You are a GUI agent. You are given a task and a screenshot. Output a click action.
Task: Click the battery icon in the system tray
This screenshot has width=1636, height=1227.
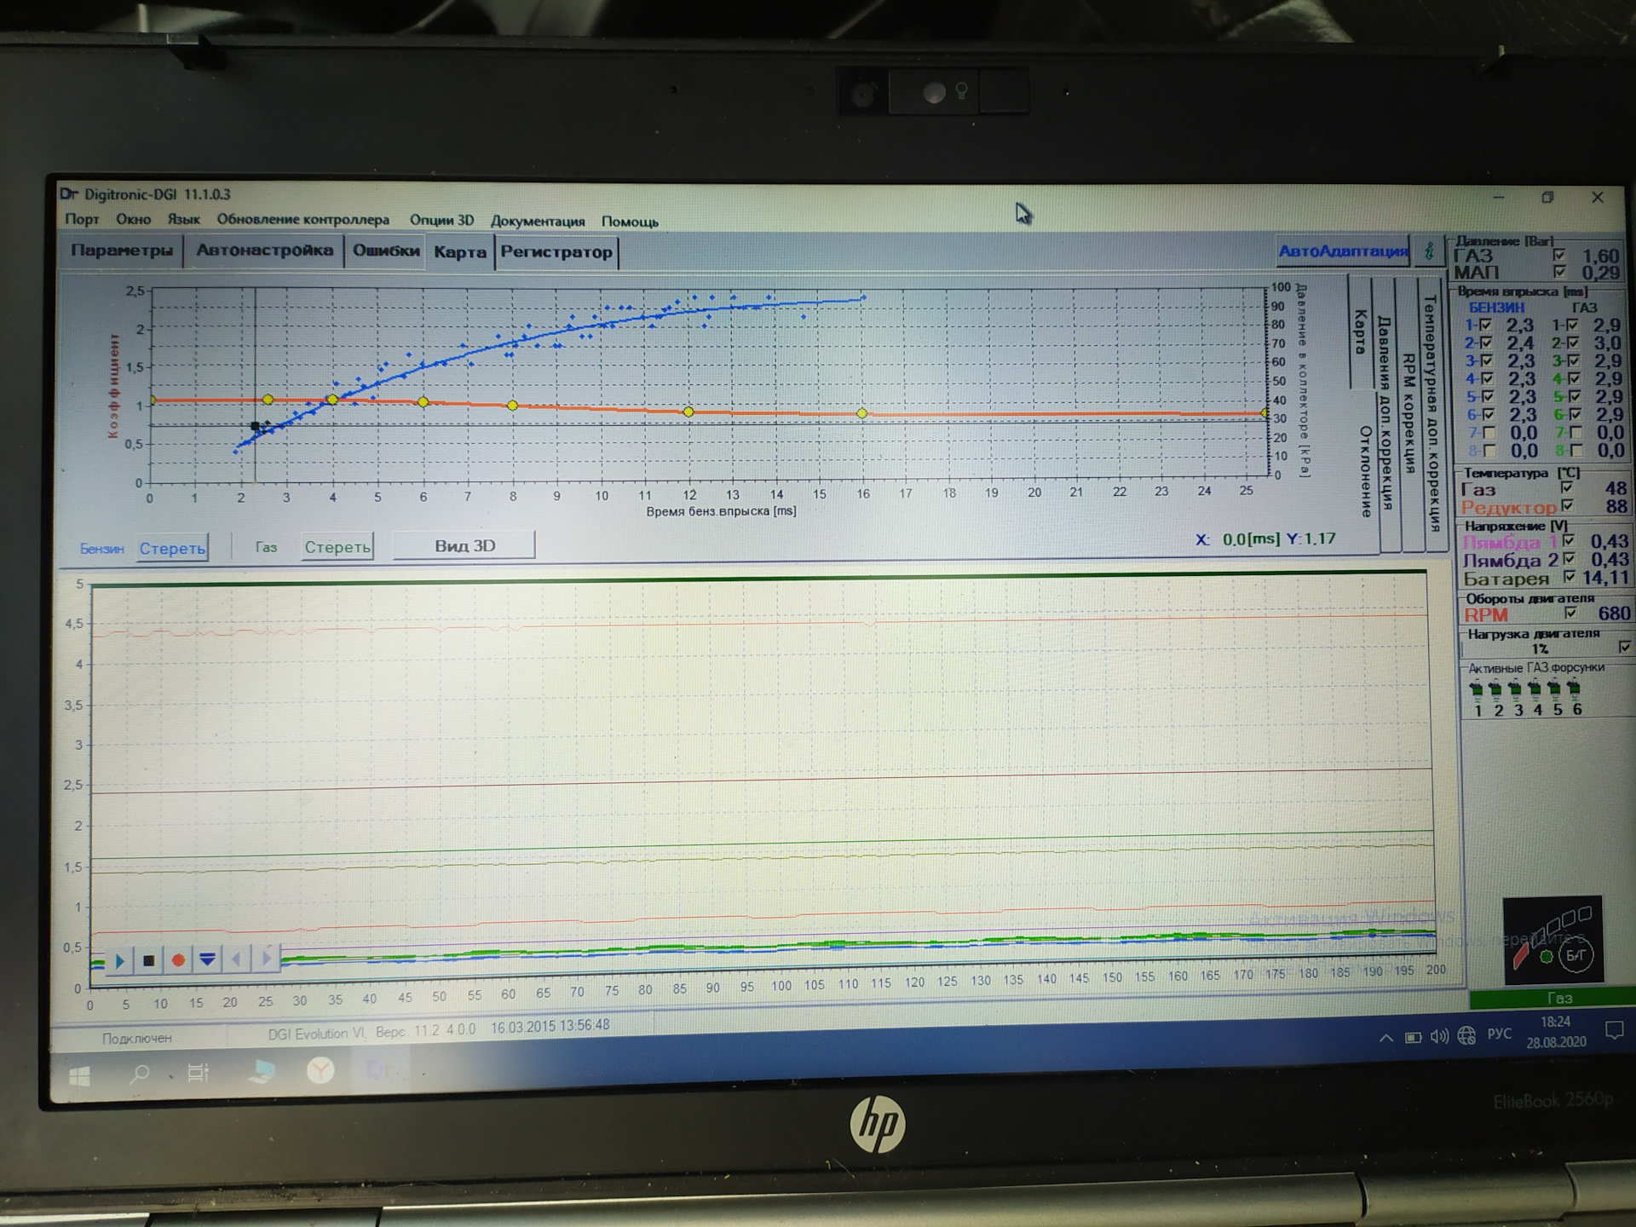click(1413, 1037)
